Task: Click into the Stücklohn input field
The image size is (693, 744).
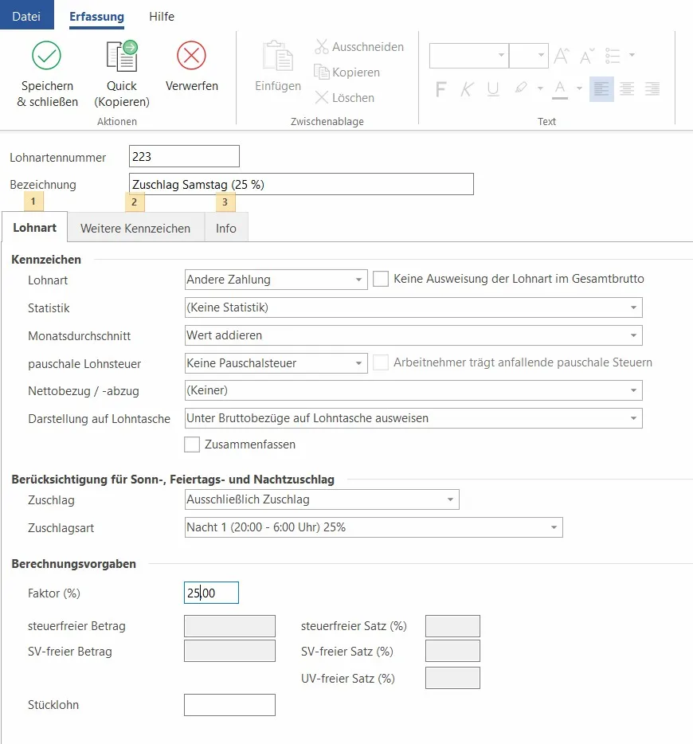Action: tap(229, 705)
